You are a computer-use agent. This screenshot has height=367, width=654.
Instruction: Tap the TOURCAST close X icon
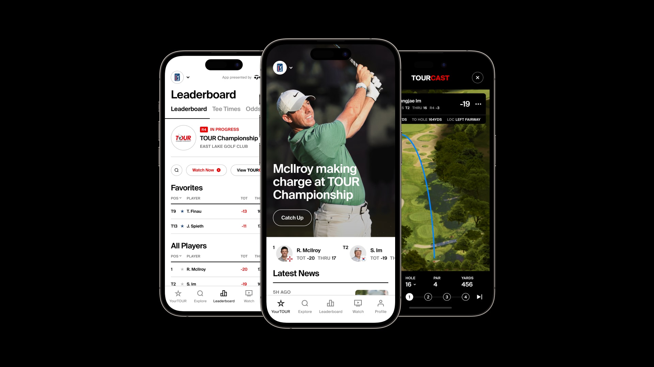click(x=478, y=77)
